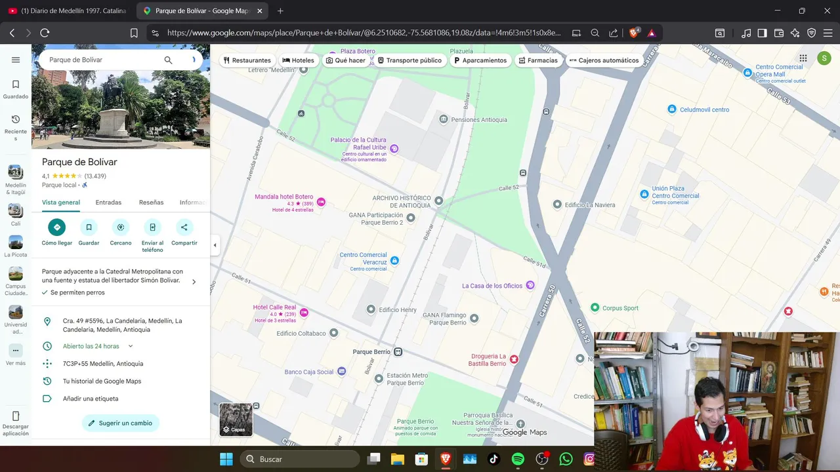
Task: Click the Transporte público filter chip
Action: tap(409, 60)
